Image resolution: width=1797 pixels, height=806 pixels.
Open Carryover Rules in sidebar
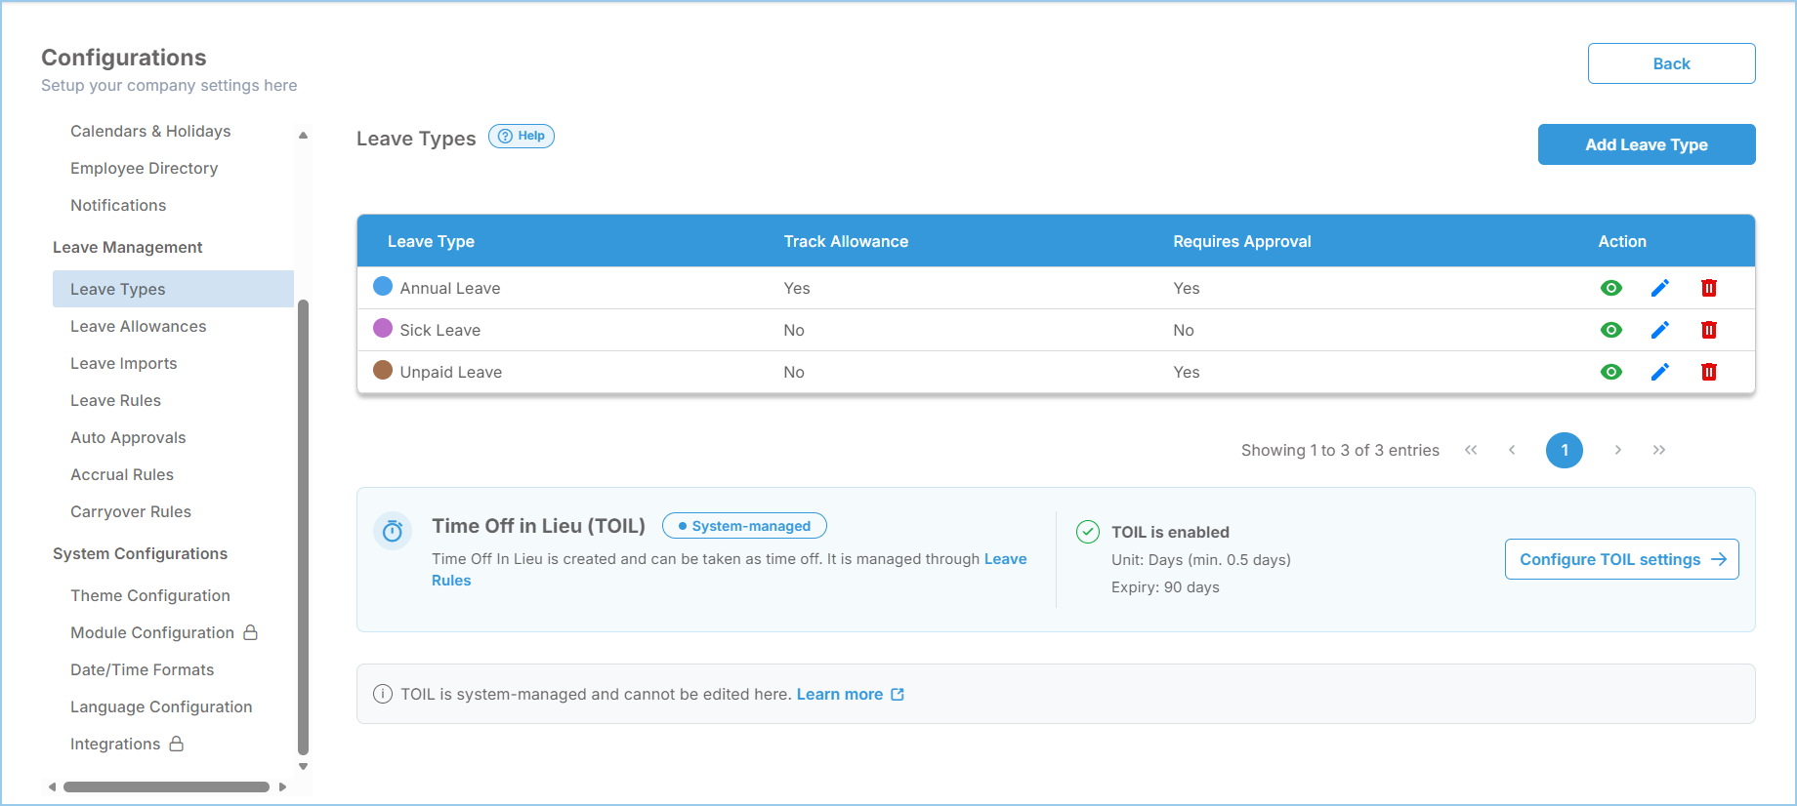coord(131,511)
